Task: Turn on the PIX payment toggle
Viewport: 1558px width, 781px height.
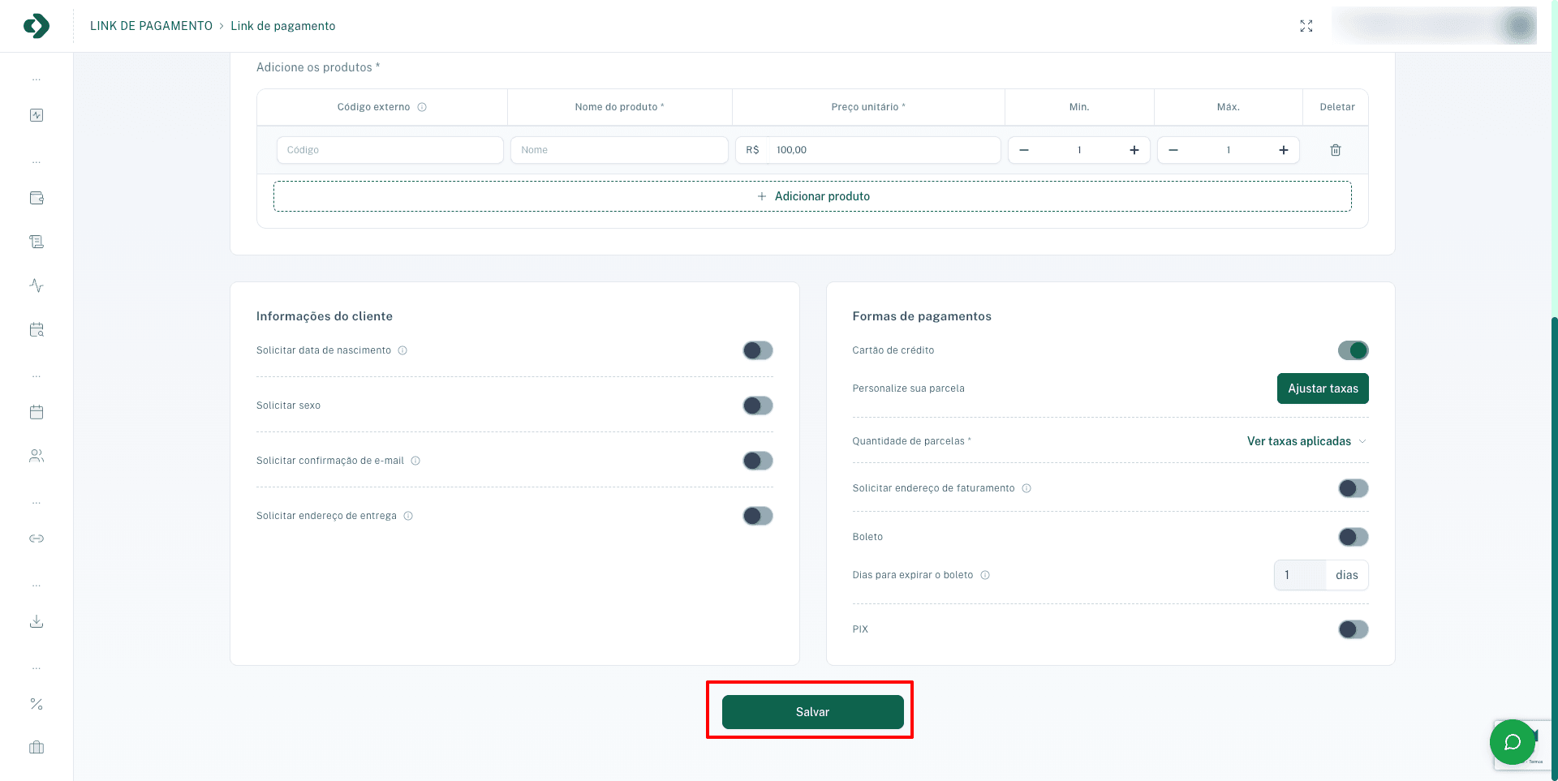Action: coord(1353,629)
